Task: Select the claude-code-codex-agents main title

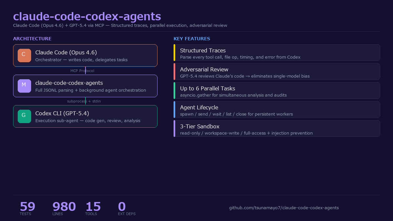Action: [87, 16]
